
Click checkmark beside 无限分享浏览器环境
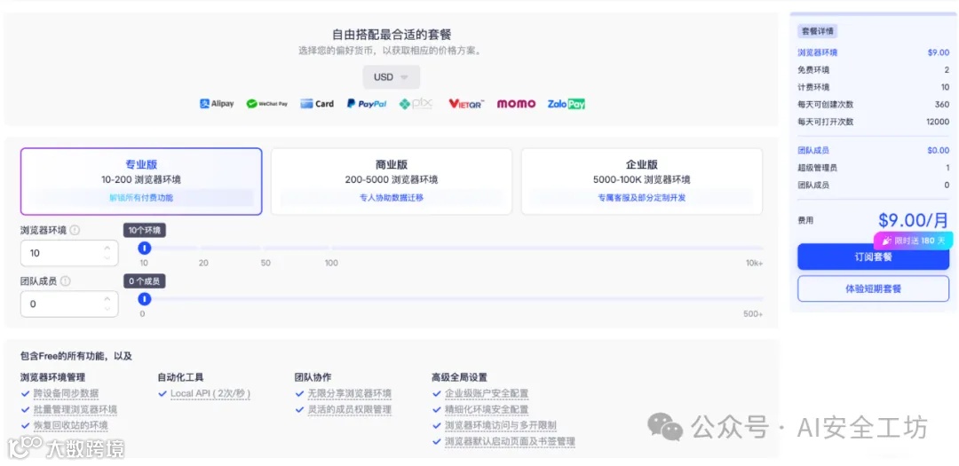click(299, 393)
